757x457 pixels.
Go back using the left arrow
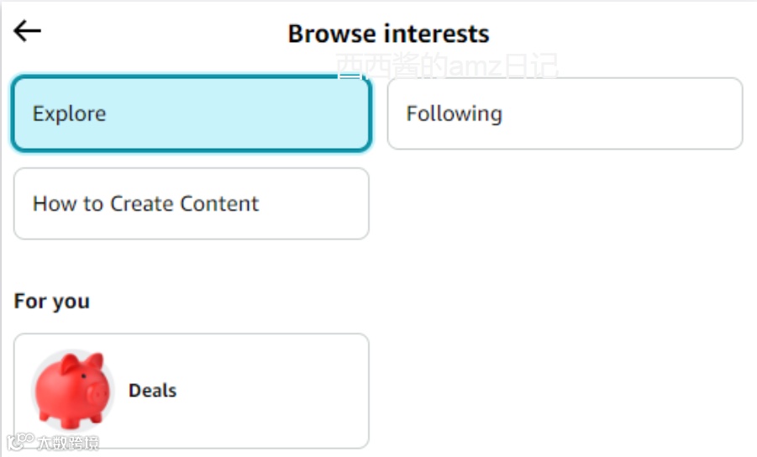coord(28,31)
